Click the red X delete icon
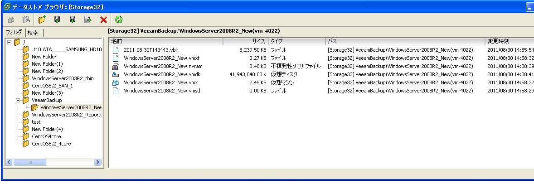Screen dimensions: 534x184 (103, 20)
